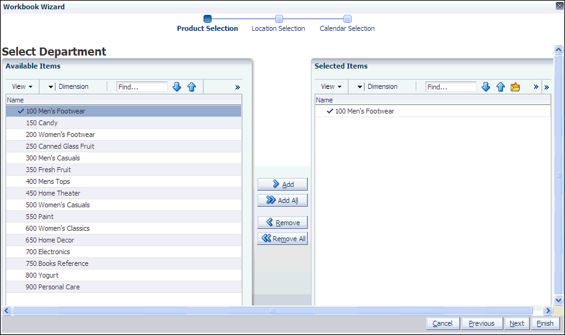
Task: Click find-next down arrow in Available Items
Action: [x=176, y=87]
